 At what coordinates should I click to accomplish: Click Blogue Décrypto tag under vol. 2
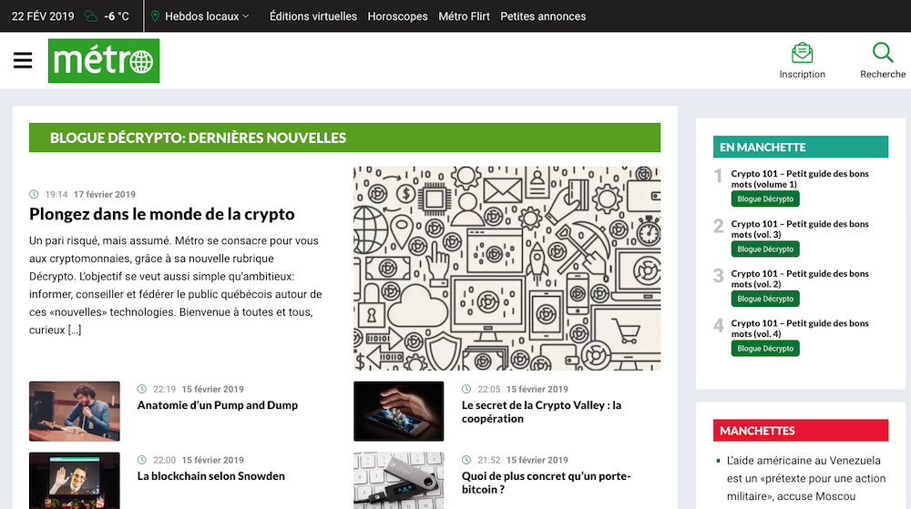[x=765, y=299]
